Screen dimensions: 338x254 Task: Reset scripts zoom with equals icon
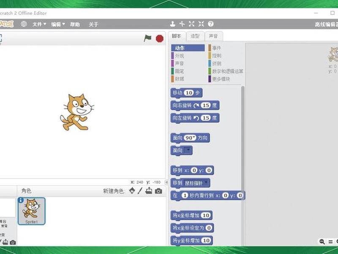[330, 242]
